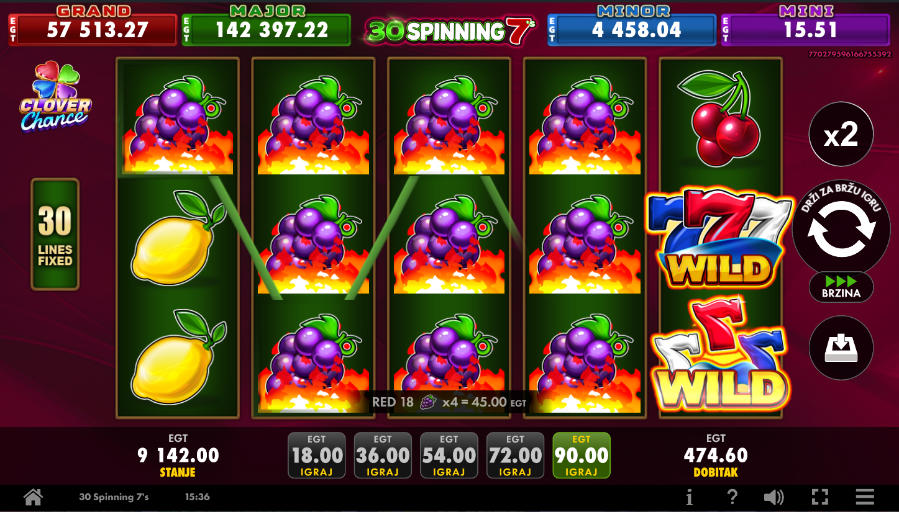Screen dimensions: 899x512
Task: Click the Clover Chance logo
Action: pos(55,98)
